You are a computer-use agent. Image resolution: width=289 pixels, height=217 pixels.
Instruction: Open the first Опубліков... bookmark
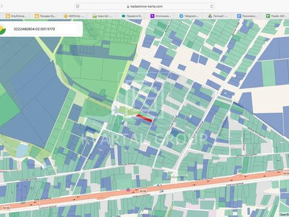tap(16, 16)
